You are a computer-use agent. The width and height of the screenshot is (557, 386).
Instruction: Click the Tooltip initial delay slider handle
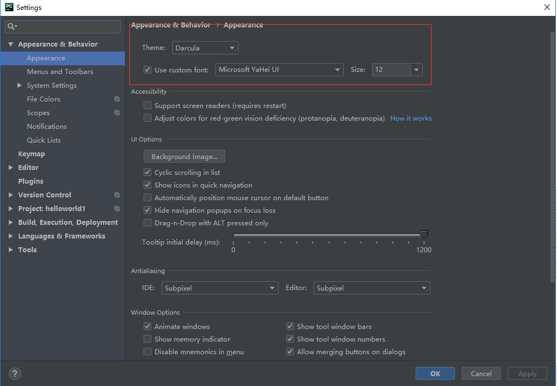coord(424,234)
